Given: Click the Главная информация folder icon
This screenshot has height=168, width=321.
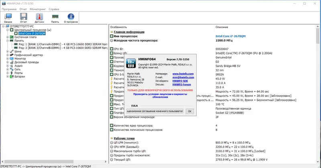Looking at the screenshot, I should pos(112,32).
